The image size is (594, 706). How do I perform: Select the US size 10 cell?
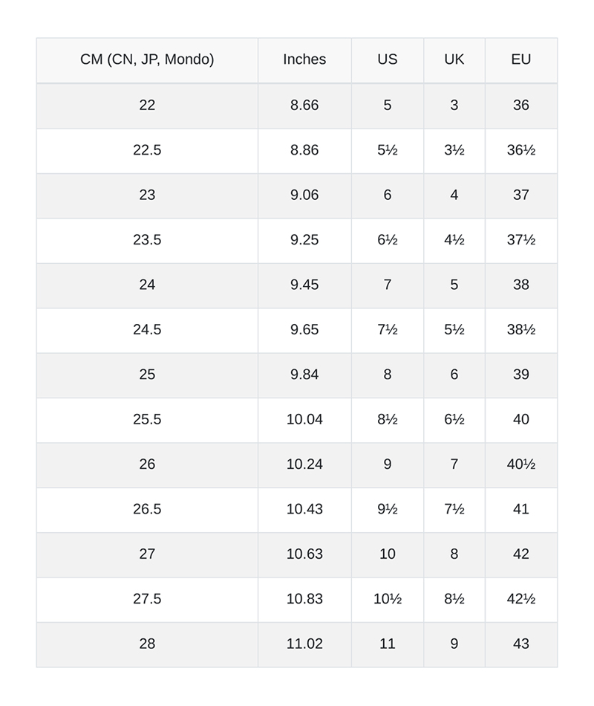(x=388, y=554)
